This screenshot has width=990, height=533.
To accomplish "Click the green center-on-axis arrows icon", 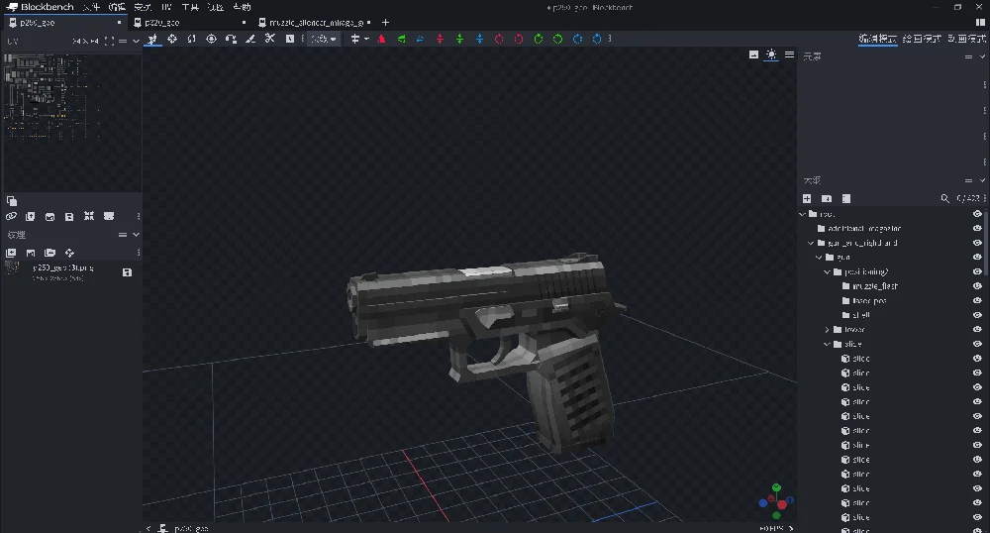I will pyautogui.click(x=459, y=40).
